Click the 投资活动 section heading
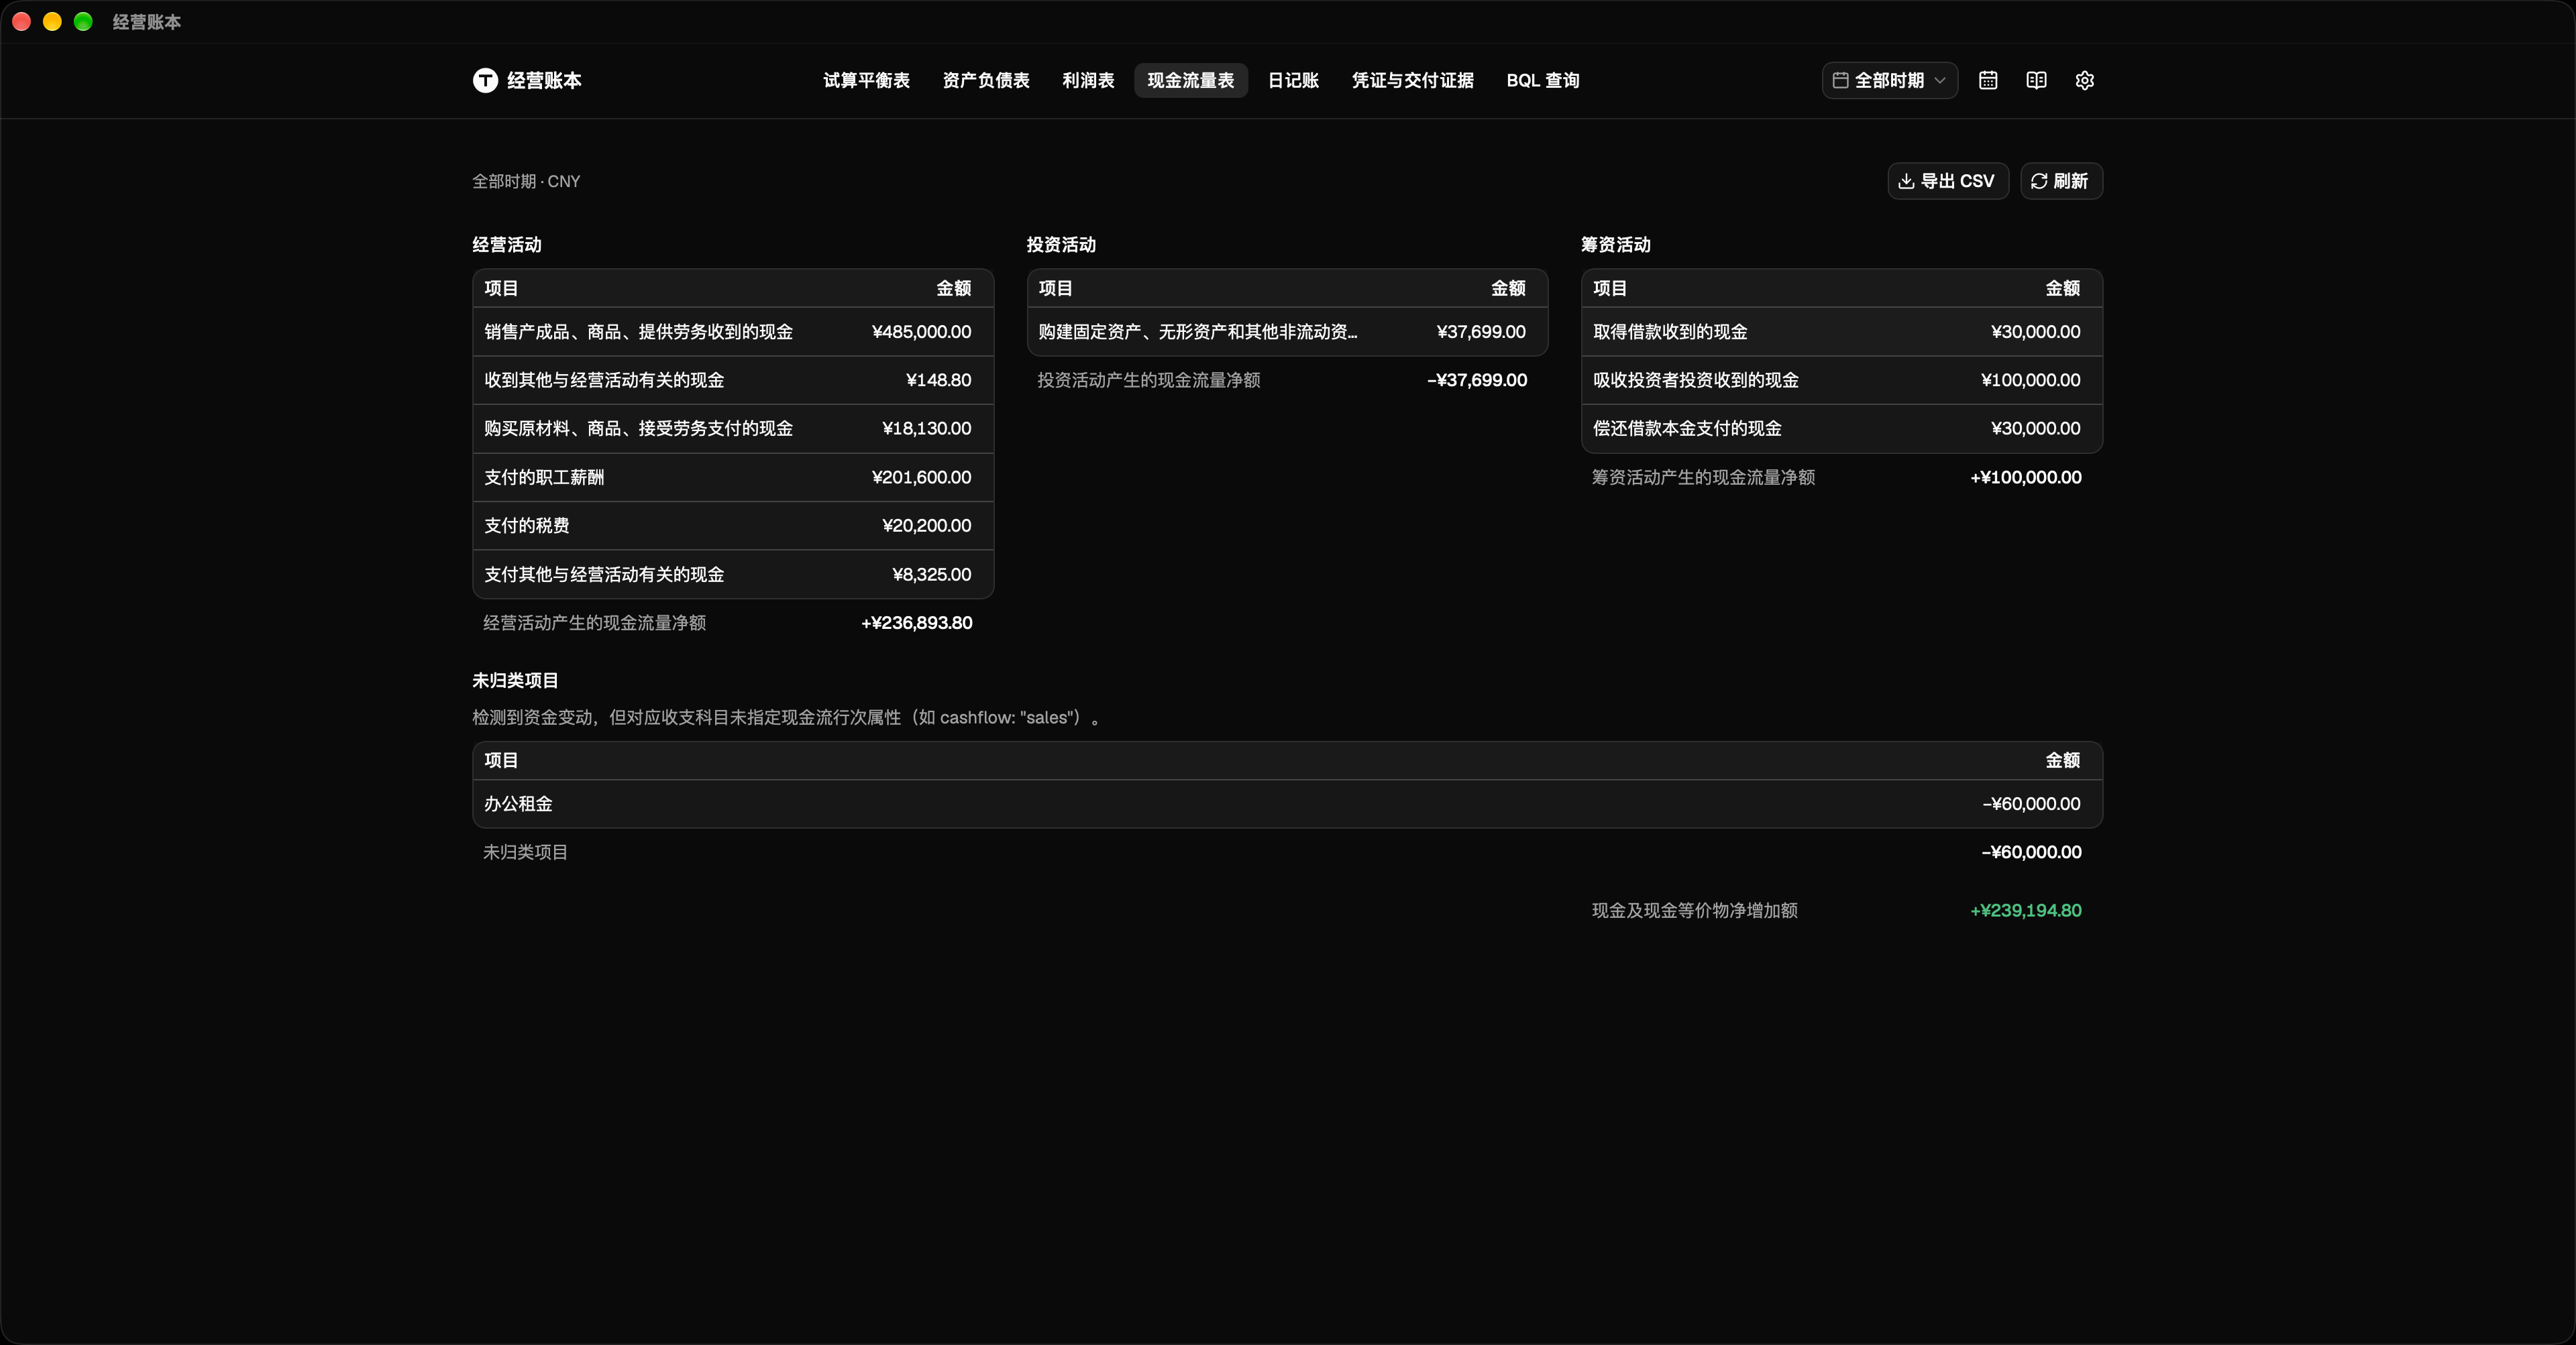The image size is (2576, 1345). 1061,245
